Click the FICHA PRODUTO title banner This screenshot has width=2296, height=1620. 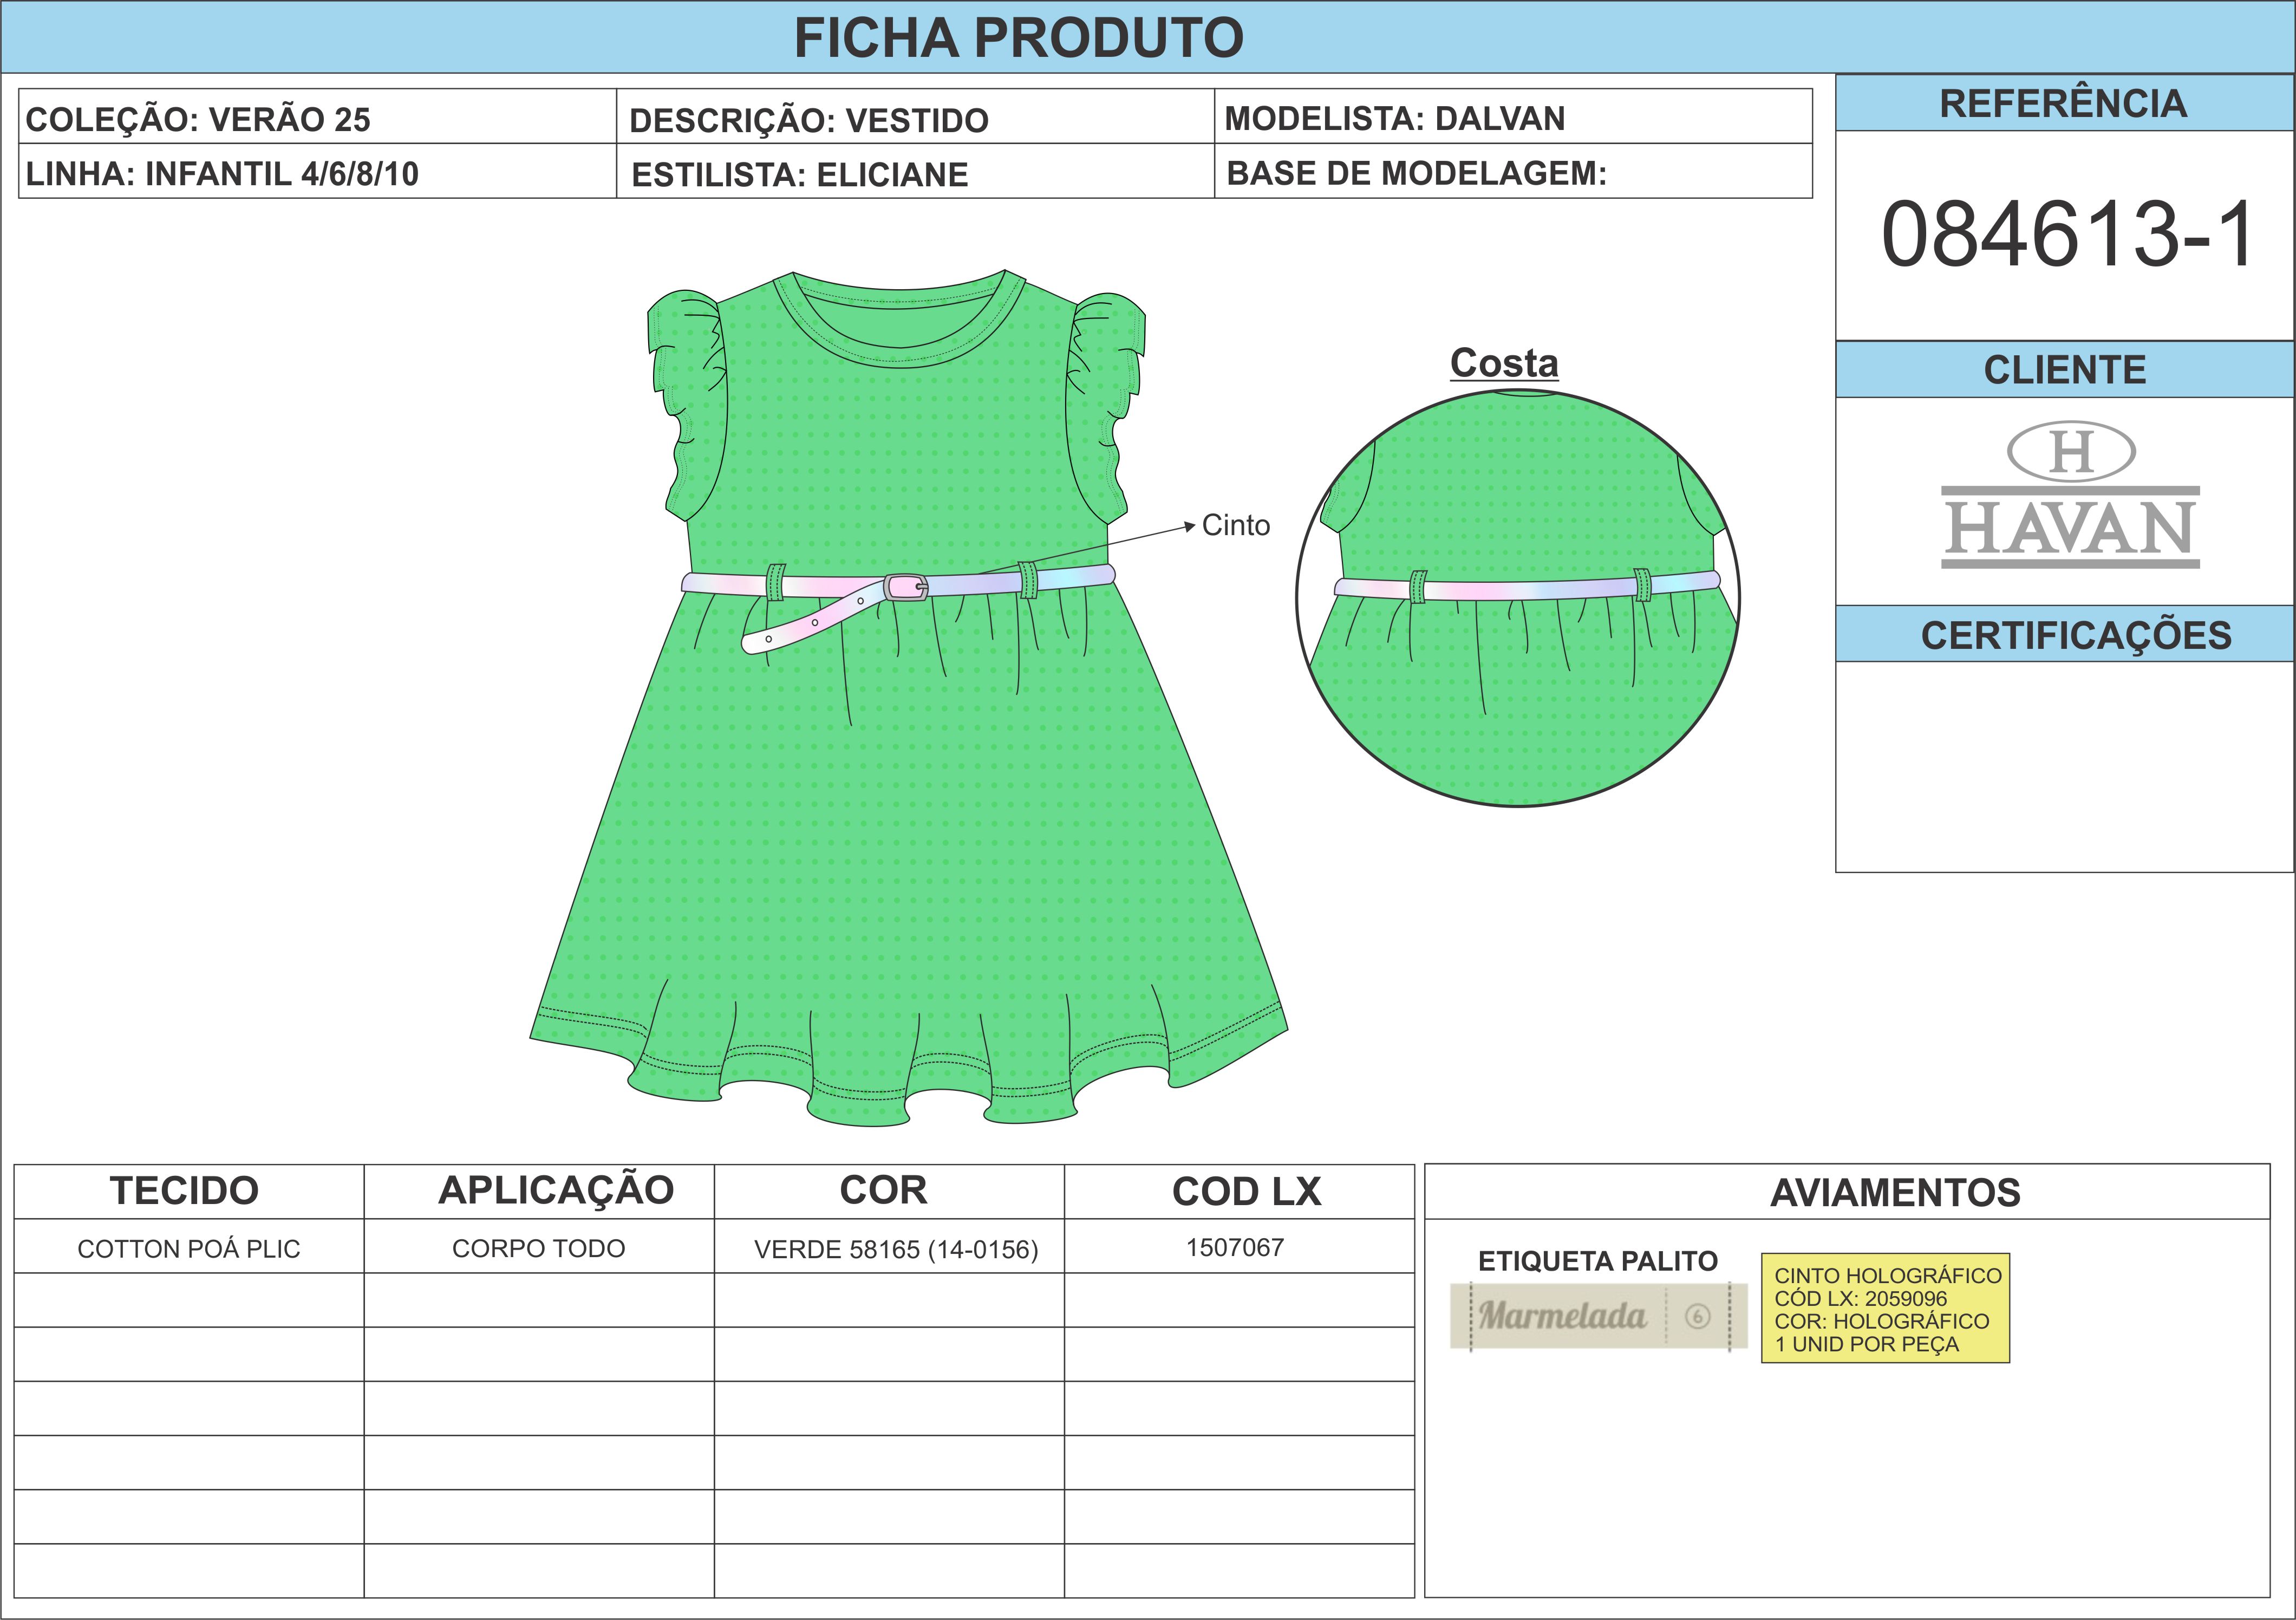click(1018, 37)
